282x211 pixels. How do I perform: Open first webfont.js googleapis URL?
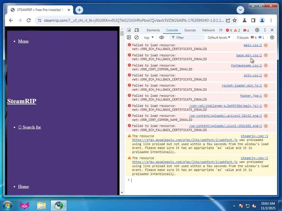coord(185,140)
